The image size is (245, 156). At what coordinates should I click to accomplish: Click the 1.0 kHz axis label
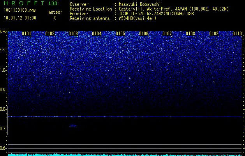tap(4, 70)
